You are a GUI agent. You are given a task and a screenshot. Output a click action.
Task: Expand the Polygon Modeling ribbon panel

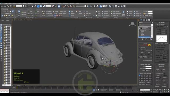tap(11, 18)
